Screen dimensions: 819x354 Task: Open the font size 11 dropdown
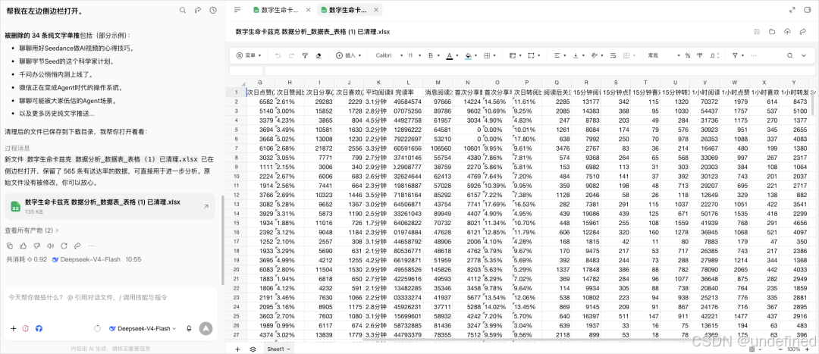click(414, 55)
